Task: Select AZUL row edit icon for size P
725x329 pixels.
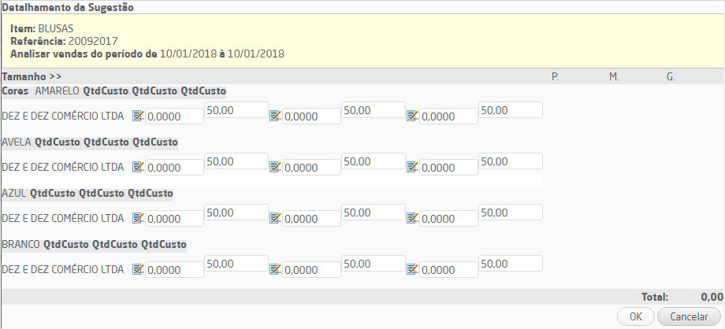Action: click(x=138, y=218)
